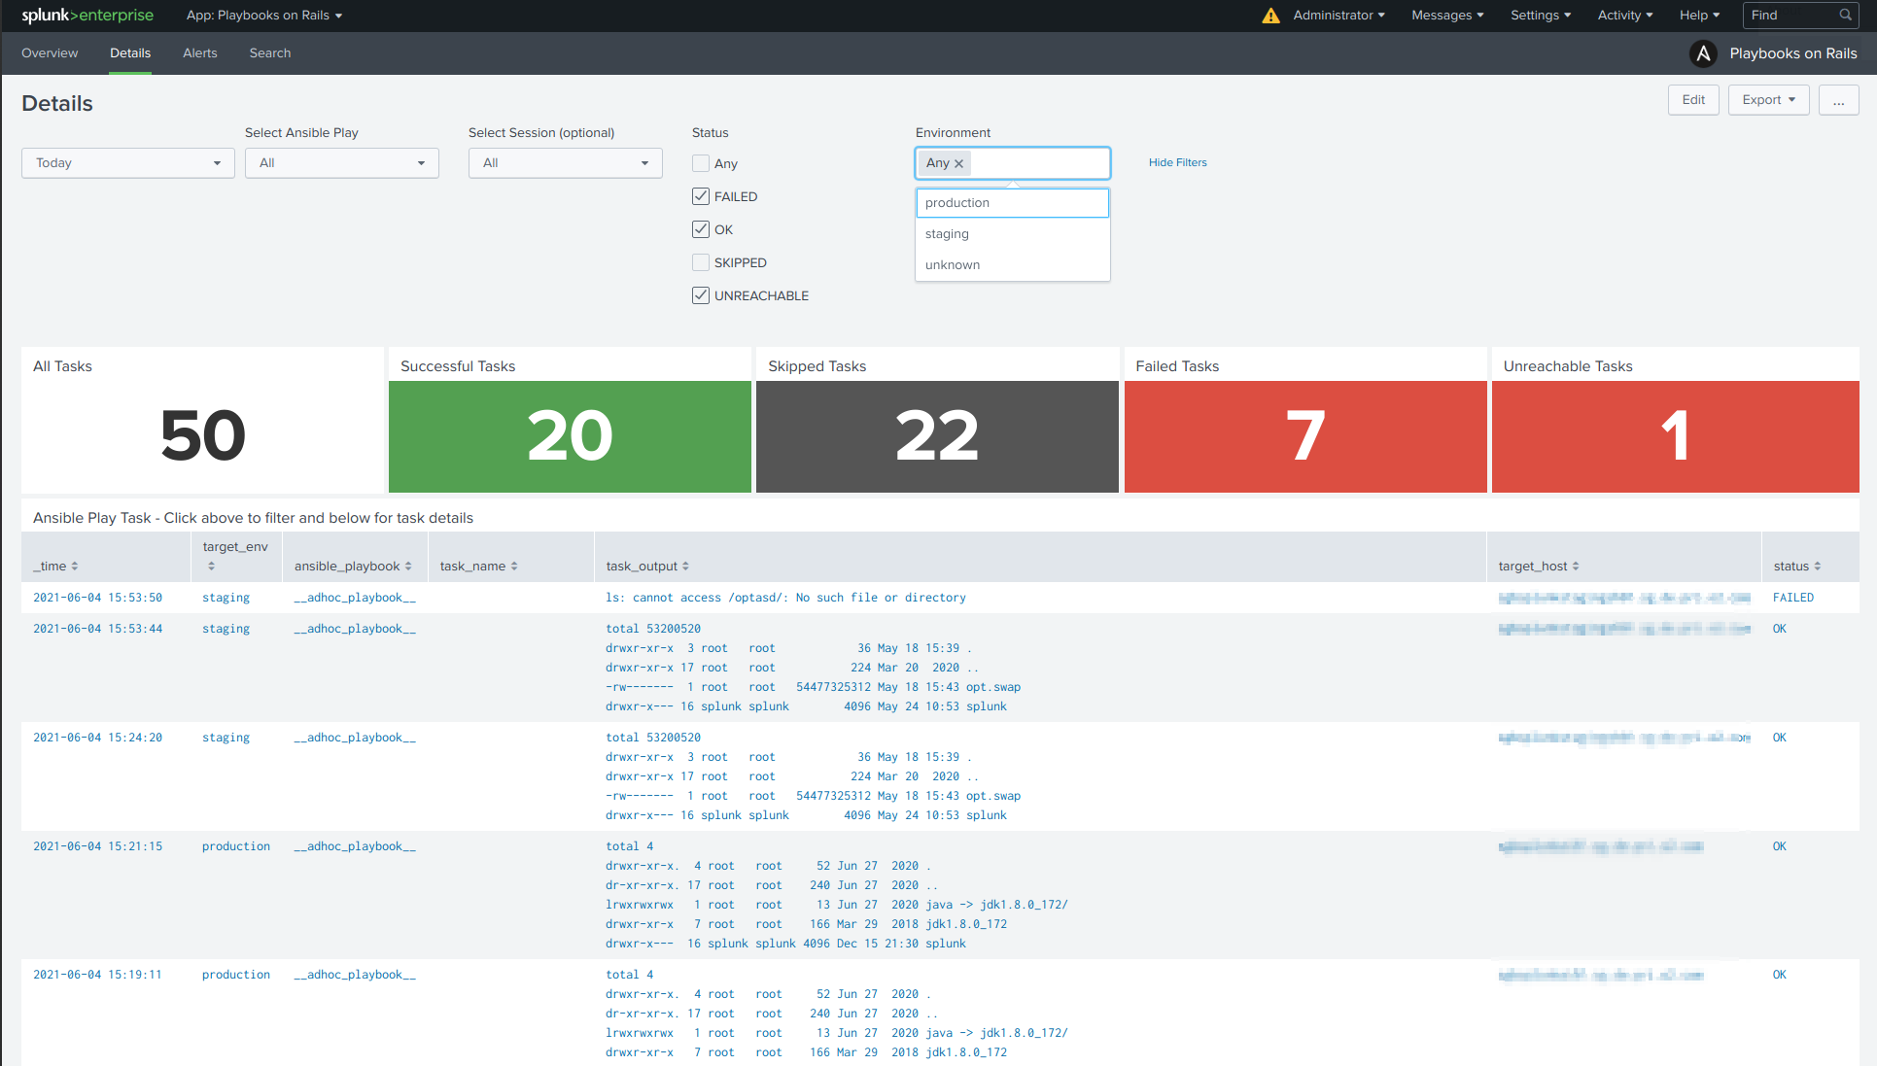Sort the task_output column
The width and height of the screenshot is (1877, 1066).
pyautogui.click(x=685, y=567)
